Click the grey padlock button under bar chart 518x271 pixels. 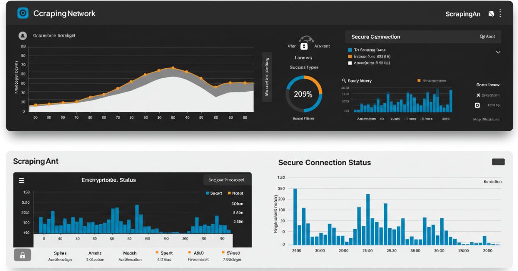22,255
